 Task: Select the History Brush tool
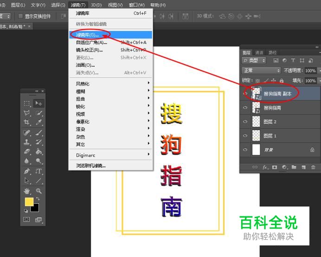tap(39, 142)
